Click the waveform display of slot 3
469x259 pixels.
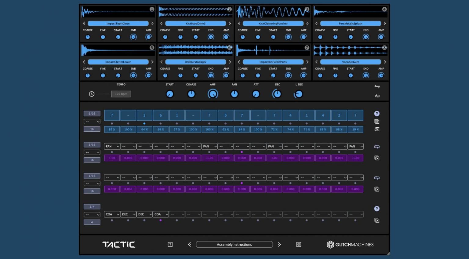point(273,12)
